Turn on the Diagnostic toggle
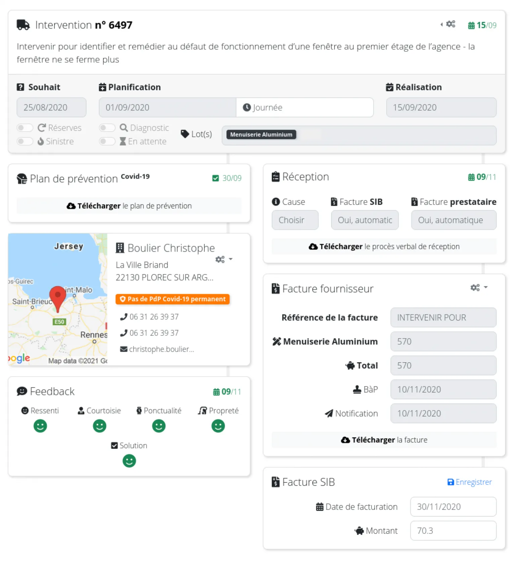 click(x=107, y=128)
